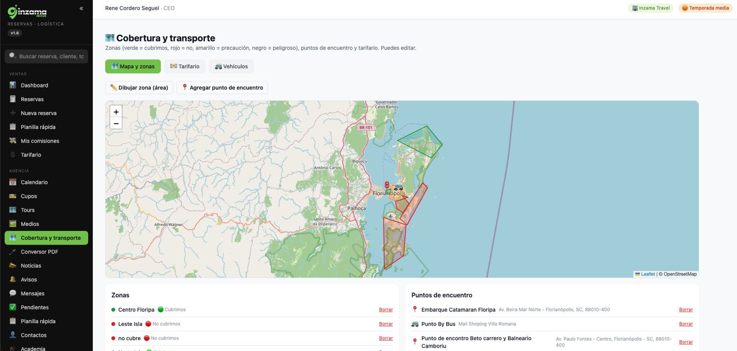Delete the Leste Isla zone

click(386, 324)
